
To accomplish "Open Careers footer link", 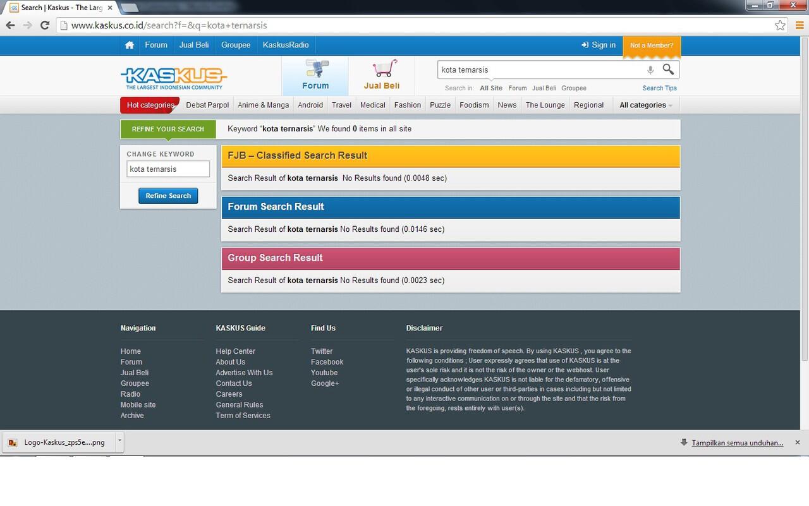I will tap(229, 394).
